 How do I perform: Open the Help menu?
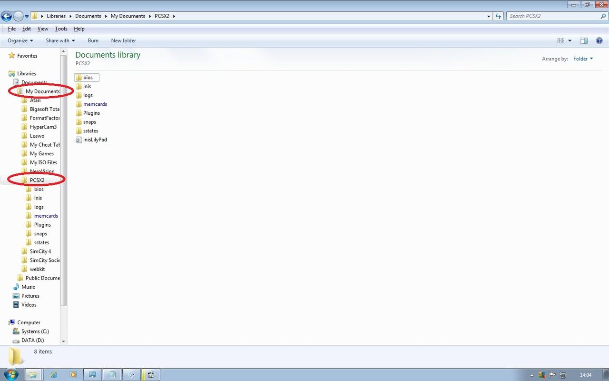[x=79, y=29]
